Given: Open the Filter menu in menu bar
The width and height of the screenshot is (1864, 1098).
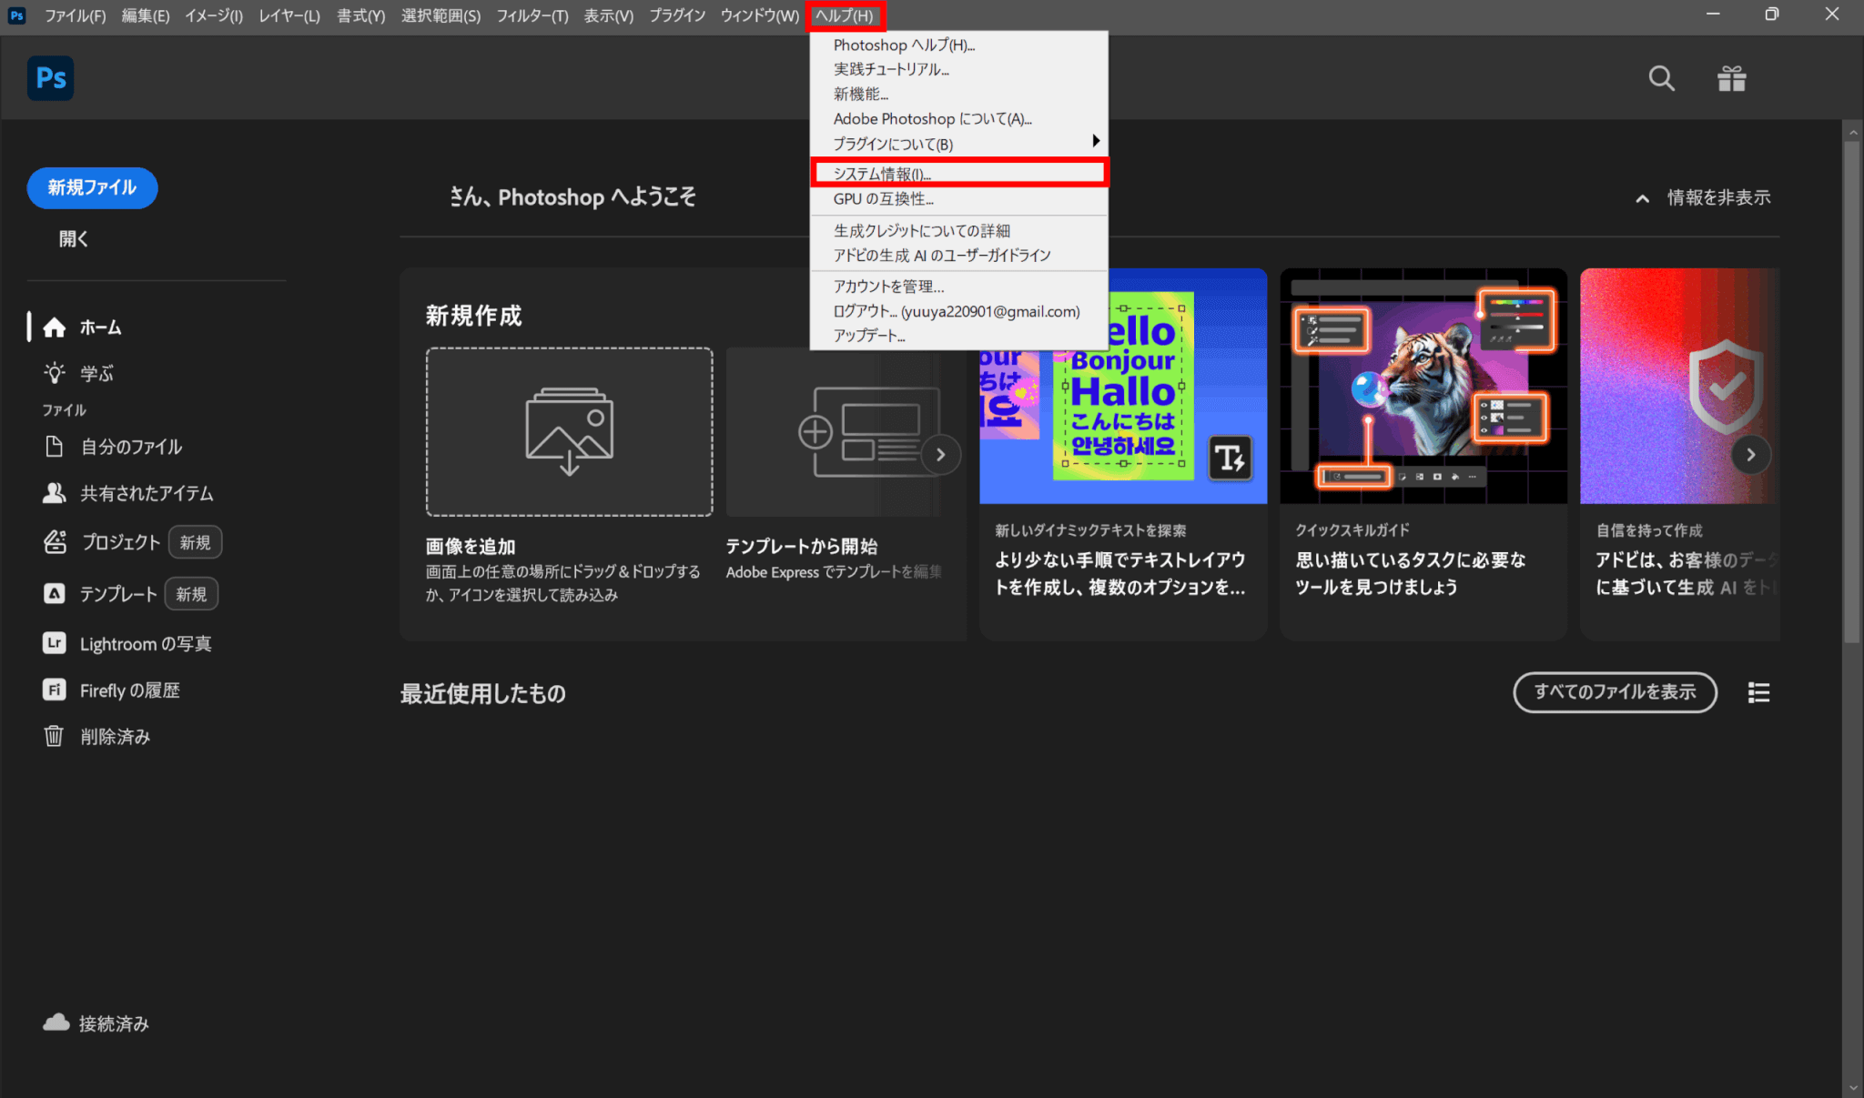Looking at the screenshot, I should pos(532,15).
